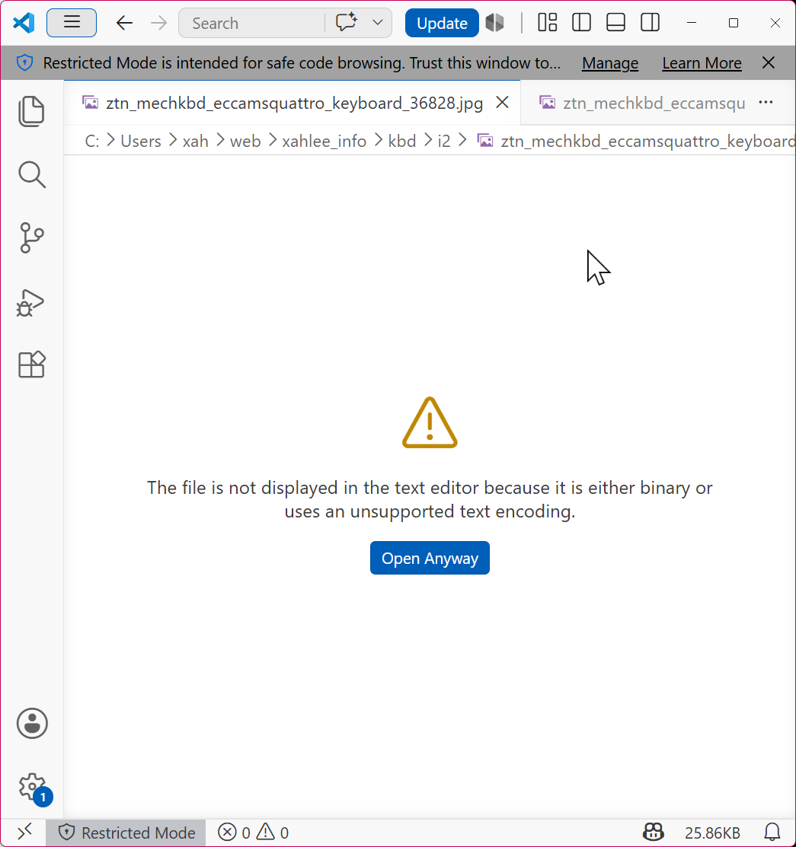Close the keyboard_36828.jpg tab

pyautogui.click(x=503, y=102)
